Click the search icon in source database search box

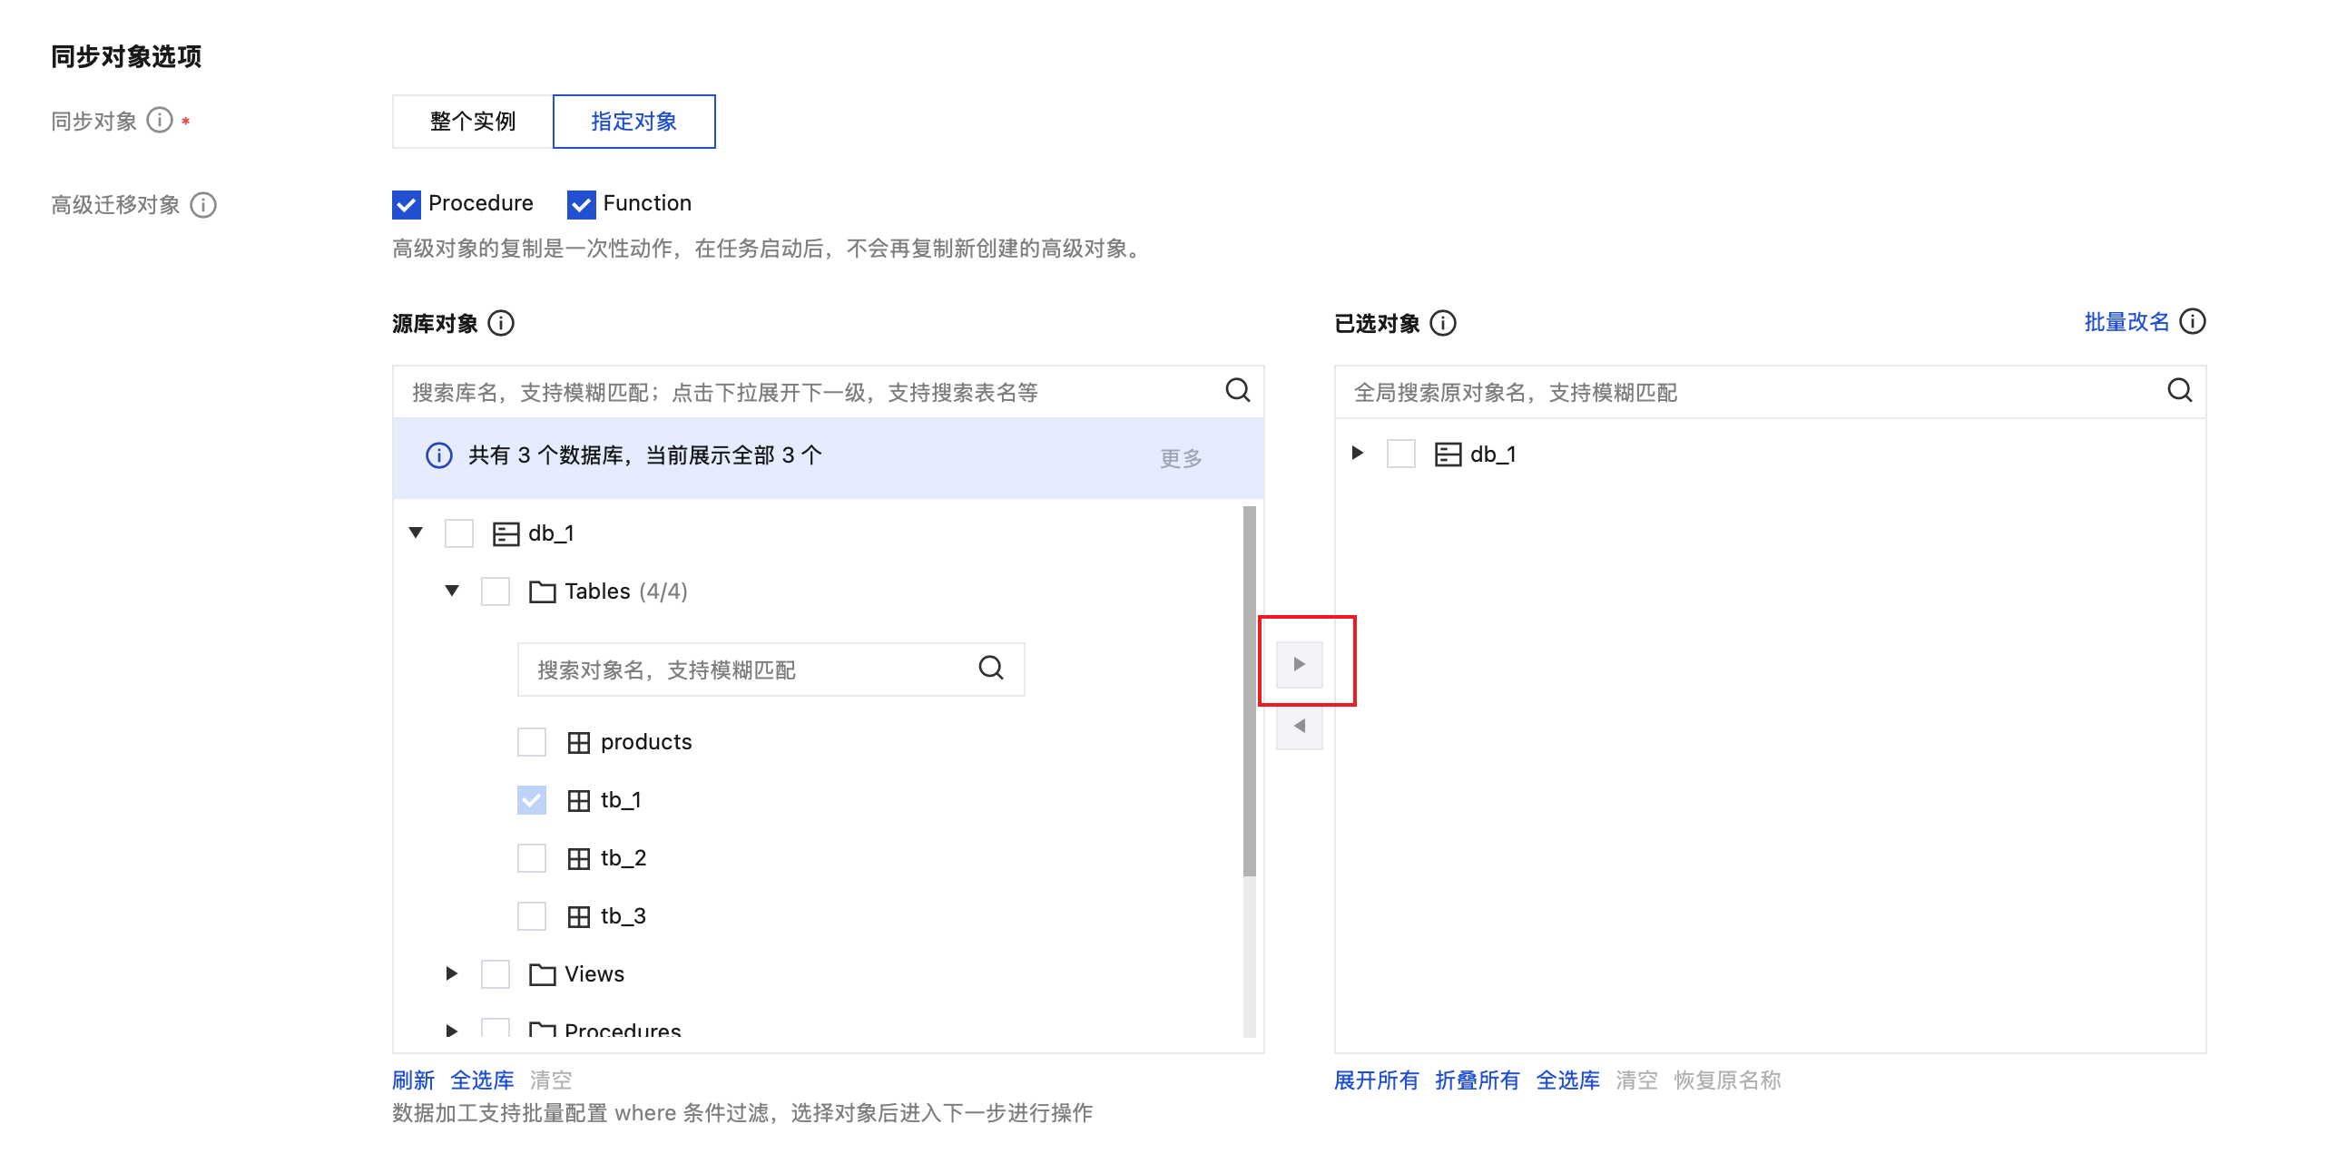pyautogui.click(x=1237, y=391)
